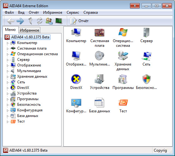The width and height of the screenshot is (175, 156).
Task: Expand the Сеть tree node arrow
Action: tap(7, 82)
